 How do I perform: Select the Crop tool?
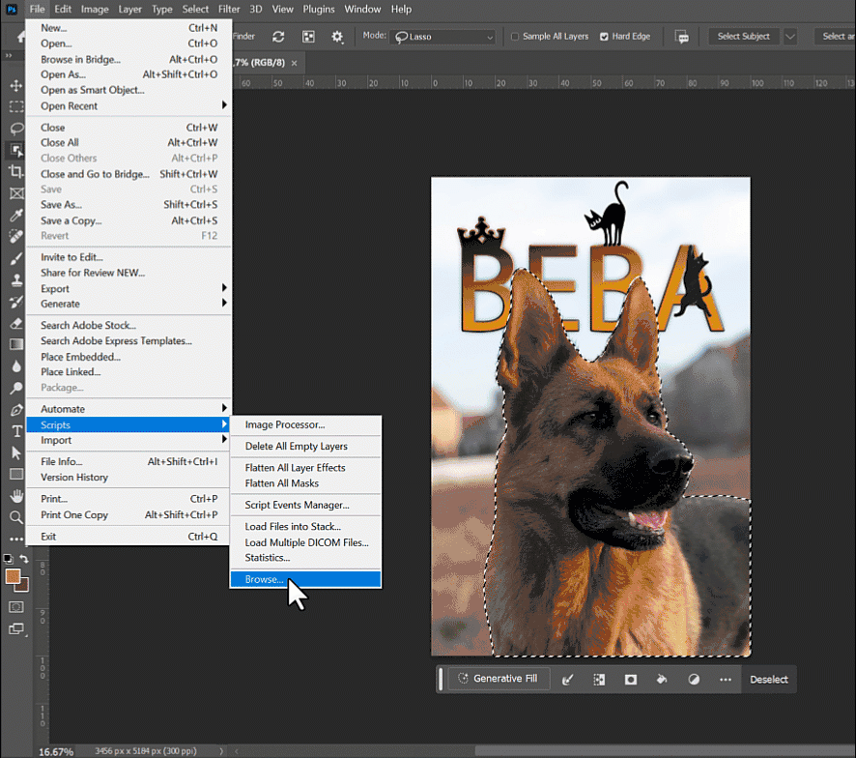(14, 170)
